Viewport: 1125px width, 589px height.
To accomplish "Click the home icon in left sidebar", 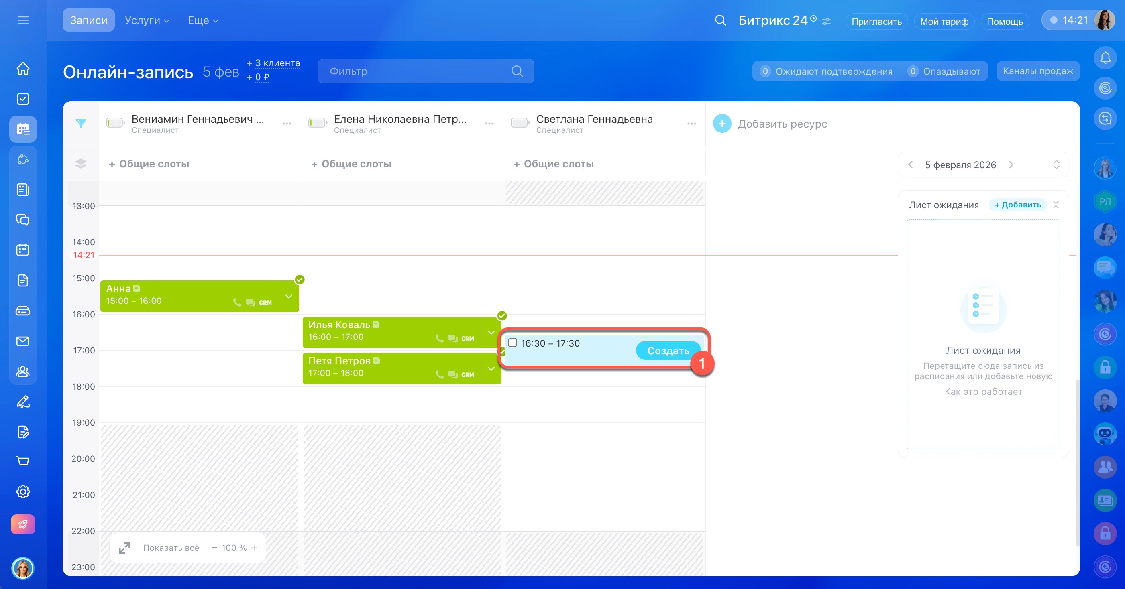I will [x=23, y=69].
